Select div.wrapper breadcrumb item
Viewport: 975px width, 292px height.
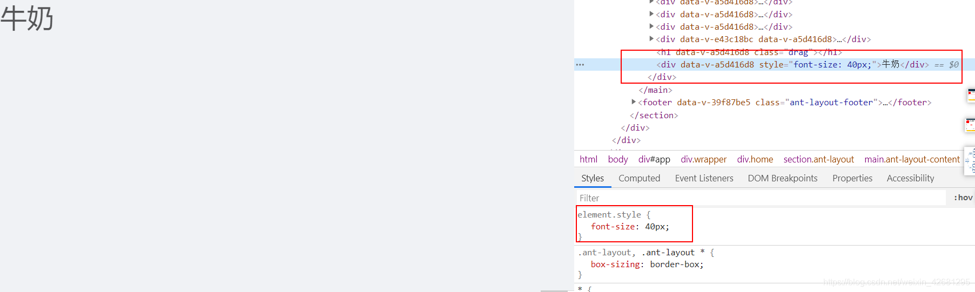[x=703, y=159]
